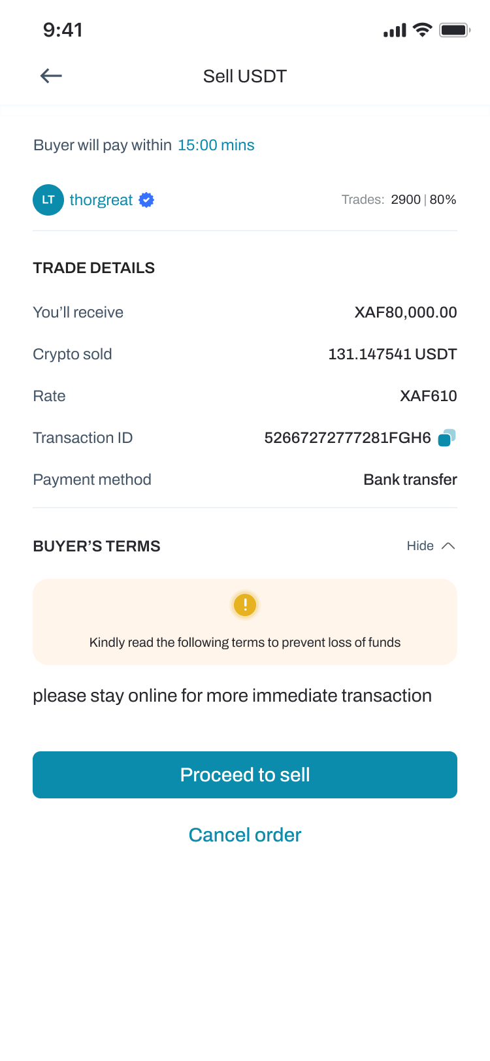Screen dimensions: 490x1061
Task: Open thorgreat's trader profile
Action: pyautogui.click(x=101, y=200)
